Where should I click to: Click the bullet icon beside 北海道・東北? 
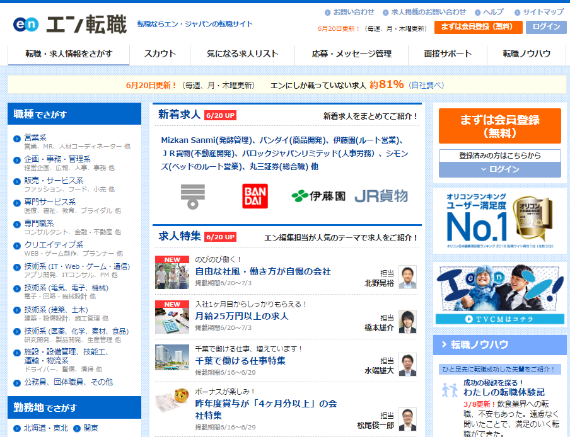(x=17, y=429)
